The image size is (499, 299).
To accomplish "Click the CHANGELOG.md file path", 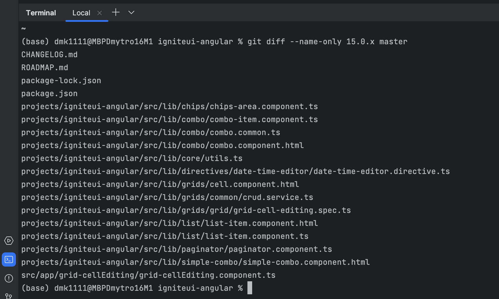I will [49, 54].
